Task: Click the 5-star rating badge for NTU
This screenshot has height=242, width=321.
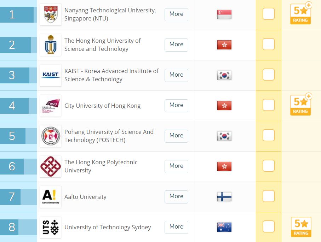Action: [301, 14]
